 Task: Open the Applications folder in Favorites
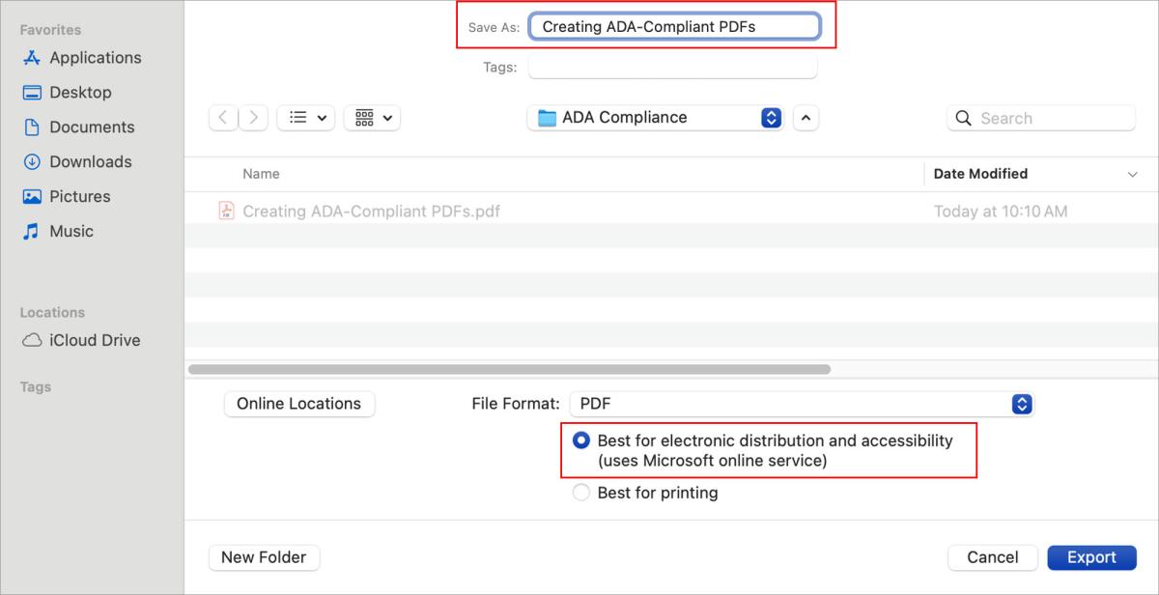(x=93, y=57)
